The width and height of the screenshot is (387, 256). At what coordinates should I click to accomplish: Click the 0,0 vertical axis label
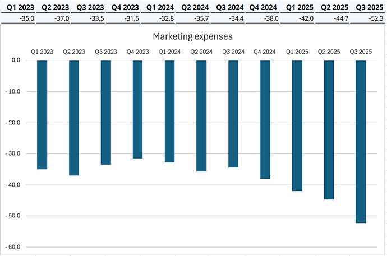pyautogui.click(x=15, y=60)
